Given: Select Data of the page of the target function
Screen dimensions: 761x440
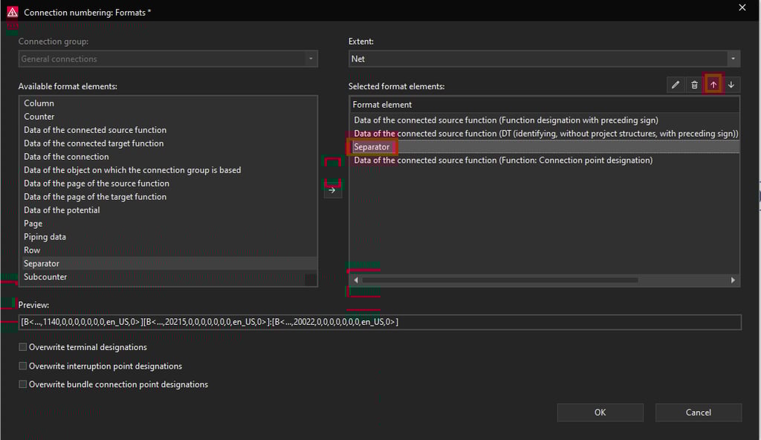Looking at the screenshot, I should coord(168,197).
